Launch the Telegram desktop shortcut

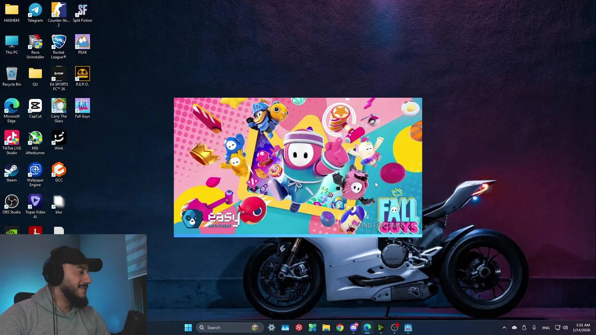pyautogui.click(x=35, y=13)
